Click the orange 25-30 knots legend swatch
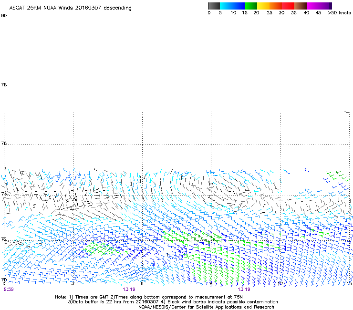This screenshot has width=353, height=310. tap(276, 6)
